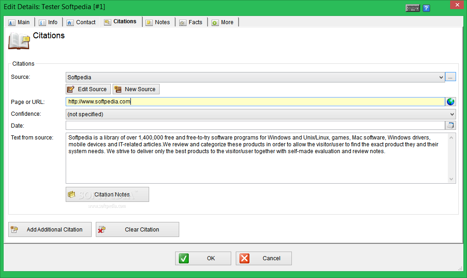The height and width of the screenshot is (278, 467).
Task: Click into the Date input field
Action: coord(255,125)
